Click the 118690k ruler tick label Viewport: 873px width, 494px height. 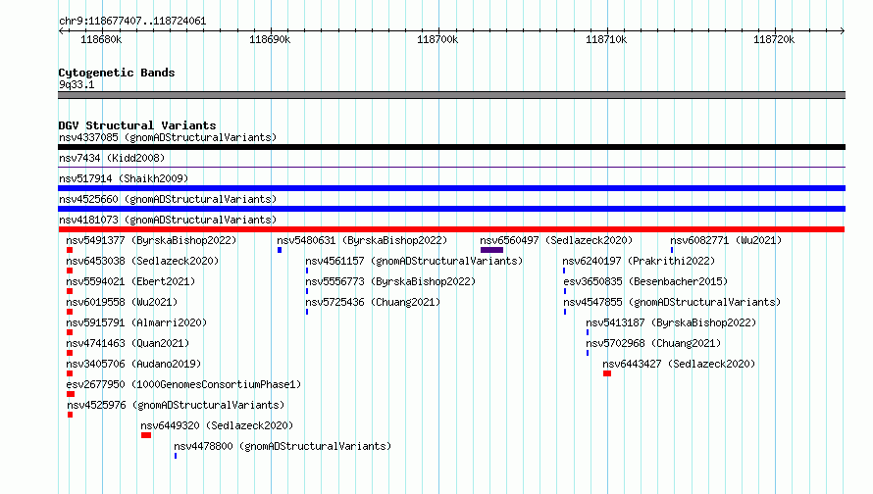tap(270, 39)
